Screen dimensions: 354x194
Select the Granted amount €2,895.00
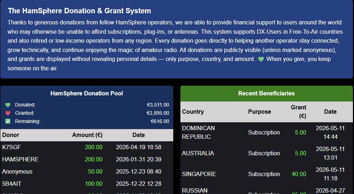pos(158,113)
